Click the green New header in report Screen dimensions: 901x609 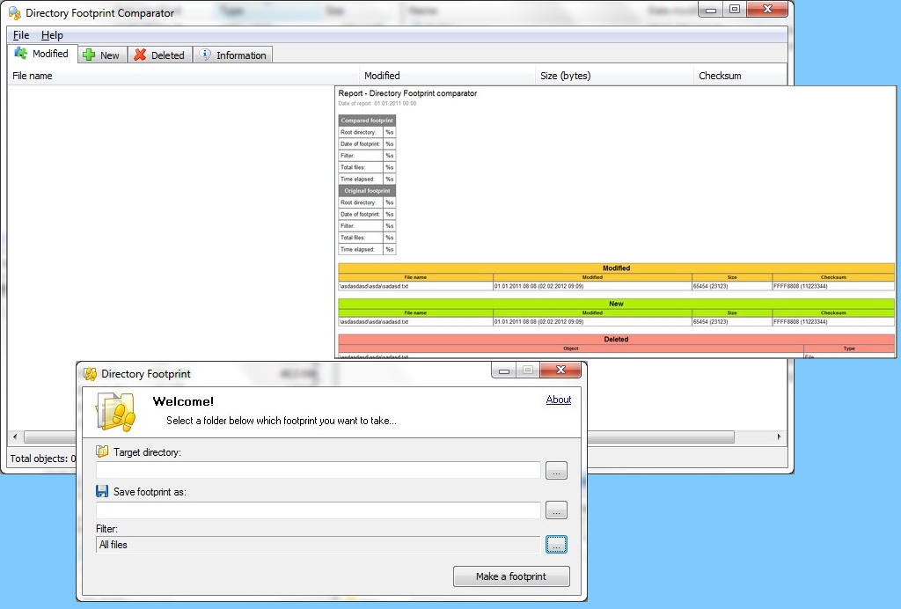tap(616, 304)
